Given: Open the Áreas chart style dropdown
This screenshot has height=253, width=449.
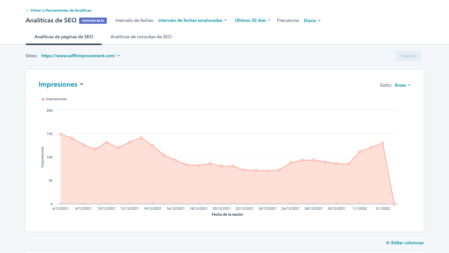Looking at the screenshot, I should [x=402, y=85].
